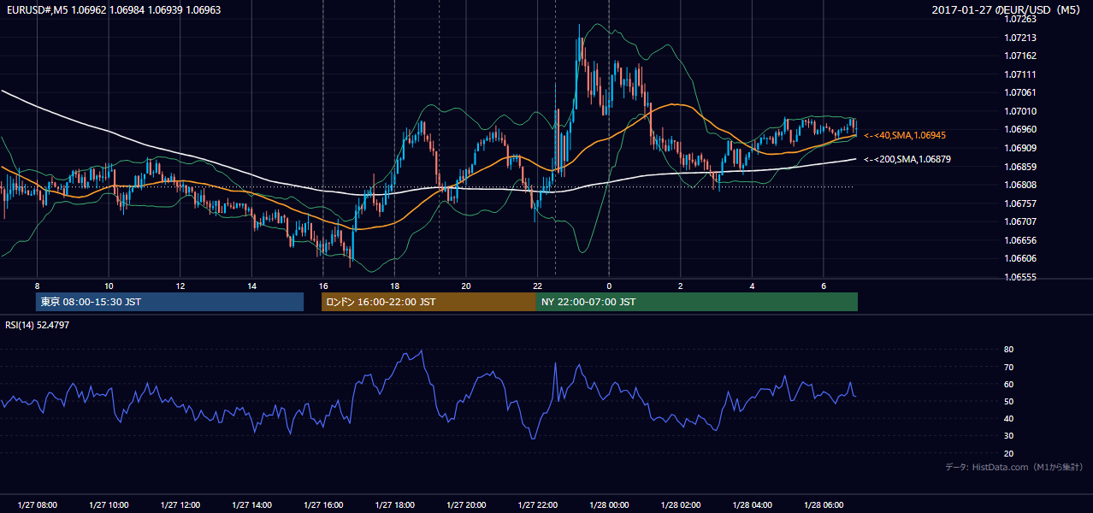The height and width of the screenshot is (513, 1093).
Task: Click price label 1.07111
Action: coord(1020,74)
